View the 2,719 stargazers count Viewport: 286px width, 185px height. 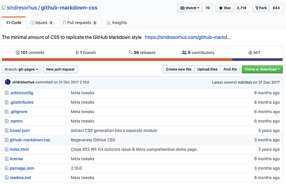pyautogui.click(x=242, y=8)
